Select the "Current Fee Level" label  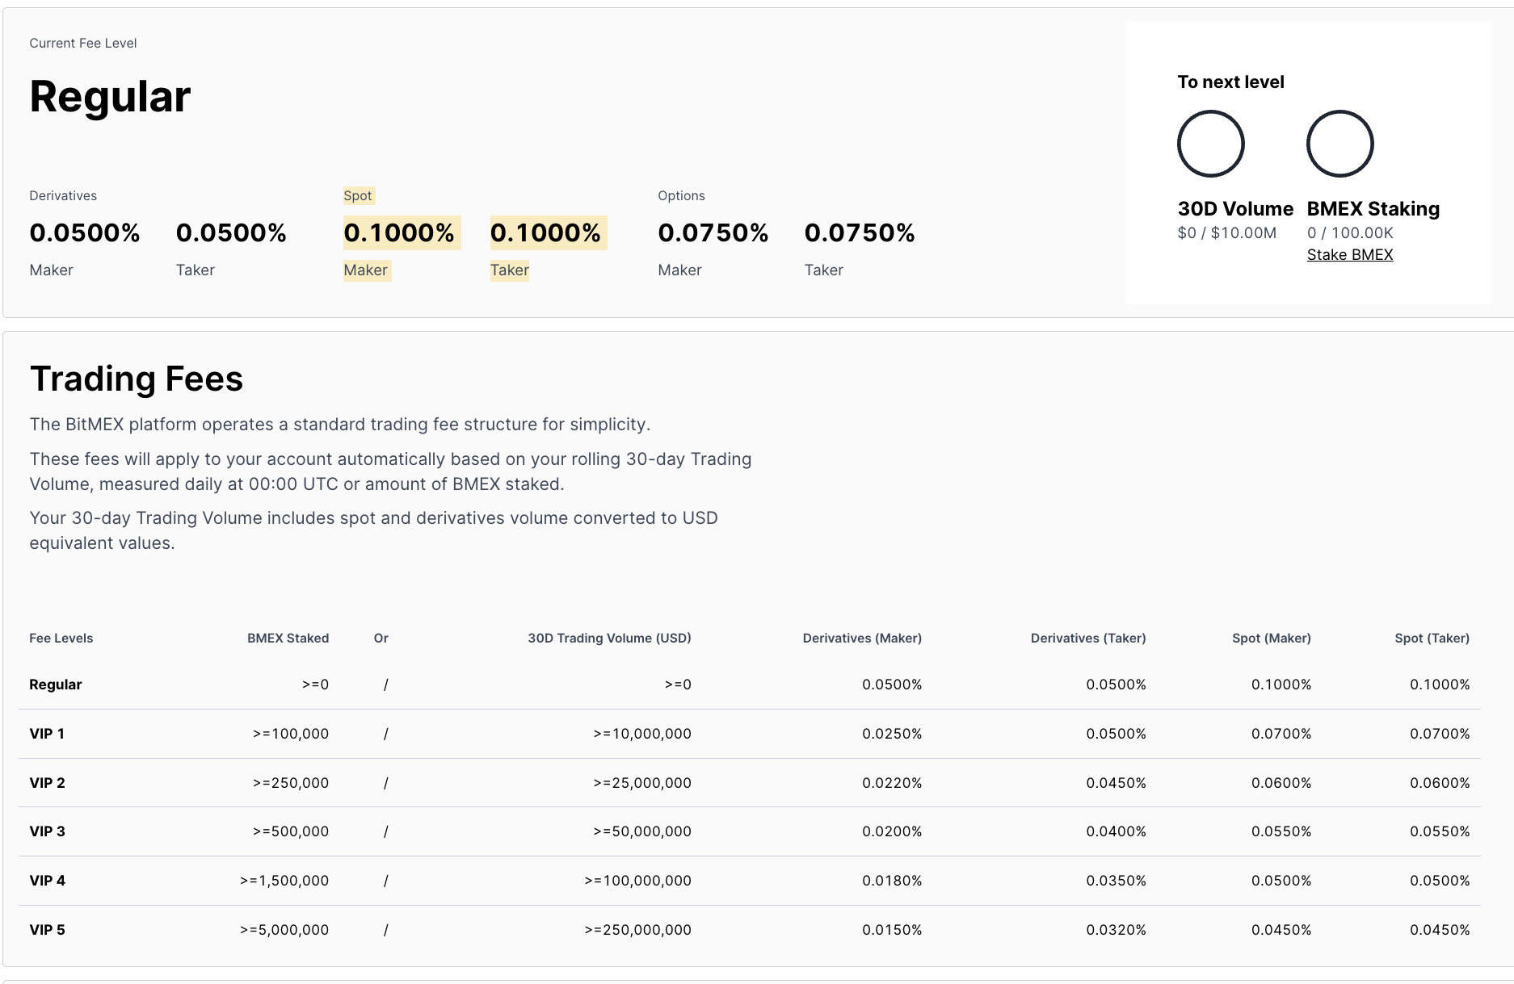coord(83,43)
